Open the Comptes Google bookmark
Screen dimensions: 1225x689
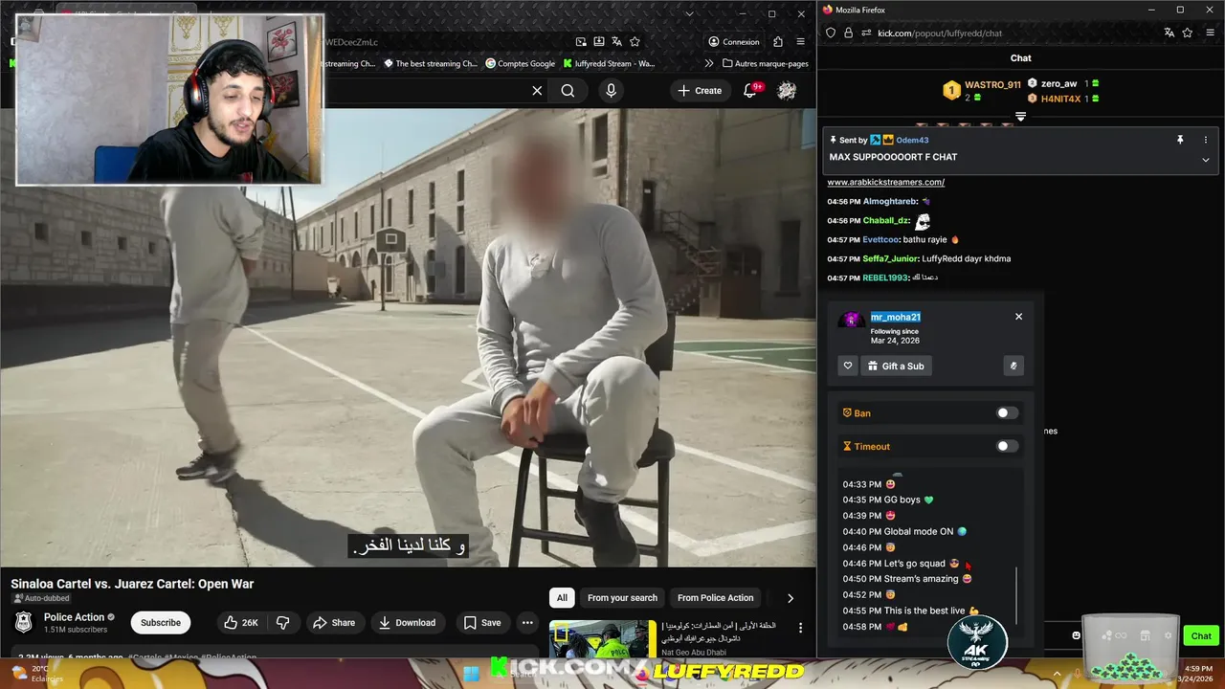point(521,64)
